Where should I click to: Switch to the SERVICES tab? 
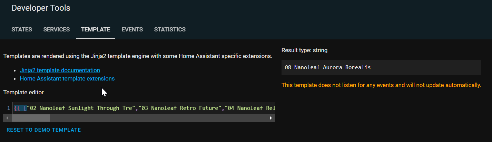pyautogui.click(x=57, y=30)
